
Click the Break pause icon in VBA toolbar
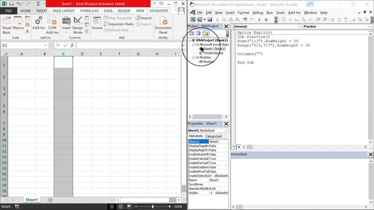(266, 19)
